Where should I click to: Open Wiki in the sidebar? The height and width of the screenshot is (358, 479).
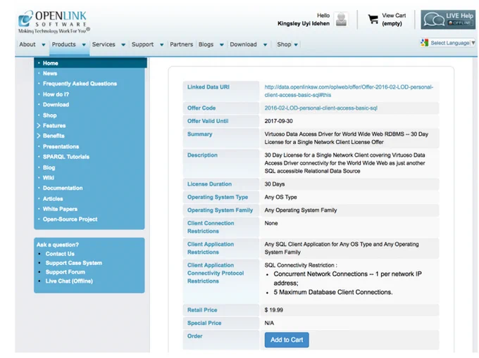pyautogui.click(x=49, y=178)
